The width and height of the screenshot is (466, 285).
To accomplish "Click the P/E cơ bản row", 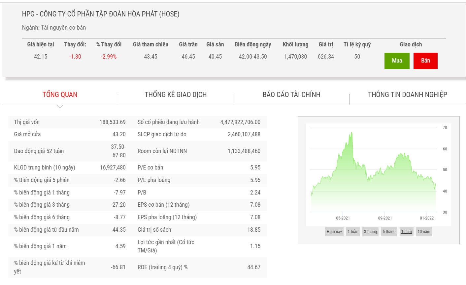I will (x=199, y=168).
